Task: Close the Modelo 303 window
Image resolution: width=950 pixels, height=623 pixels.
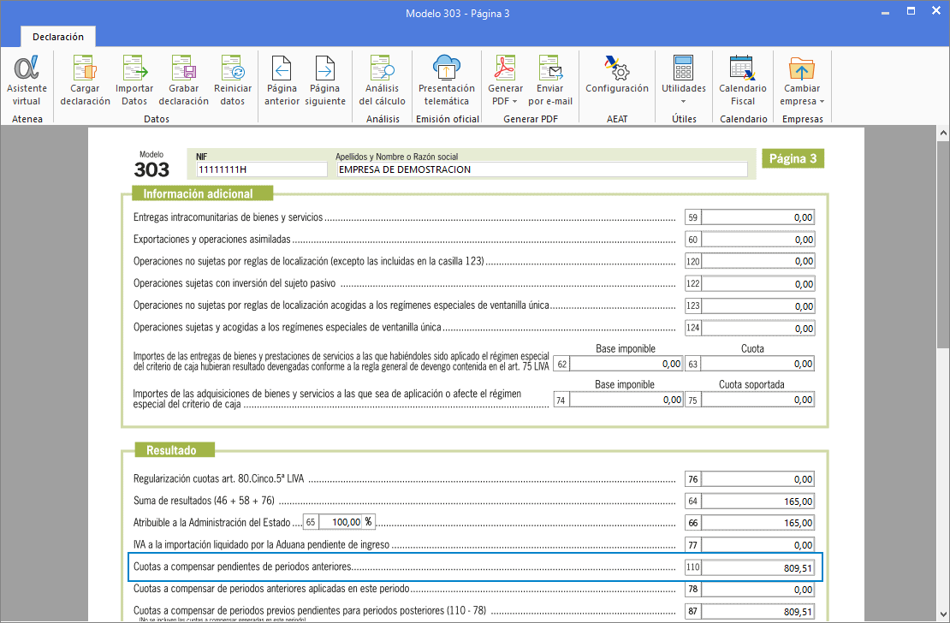Action: [x=935, y=11]
